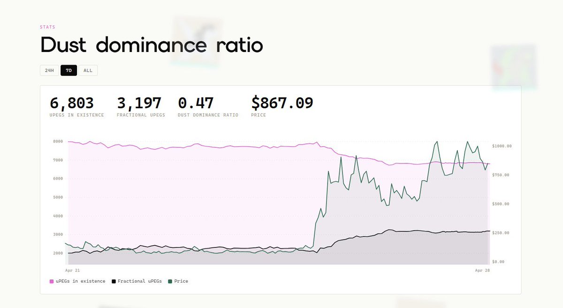Click the black Fractional uPEGs swatch
The height and width of the screenshot is (308, 563).
pyautogui.click(x=114, y=281)
